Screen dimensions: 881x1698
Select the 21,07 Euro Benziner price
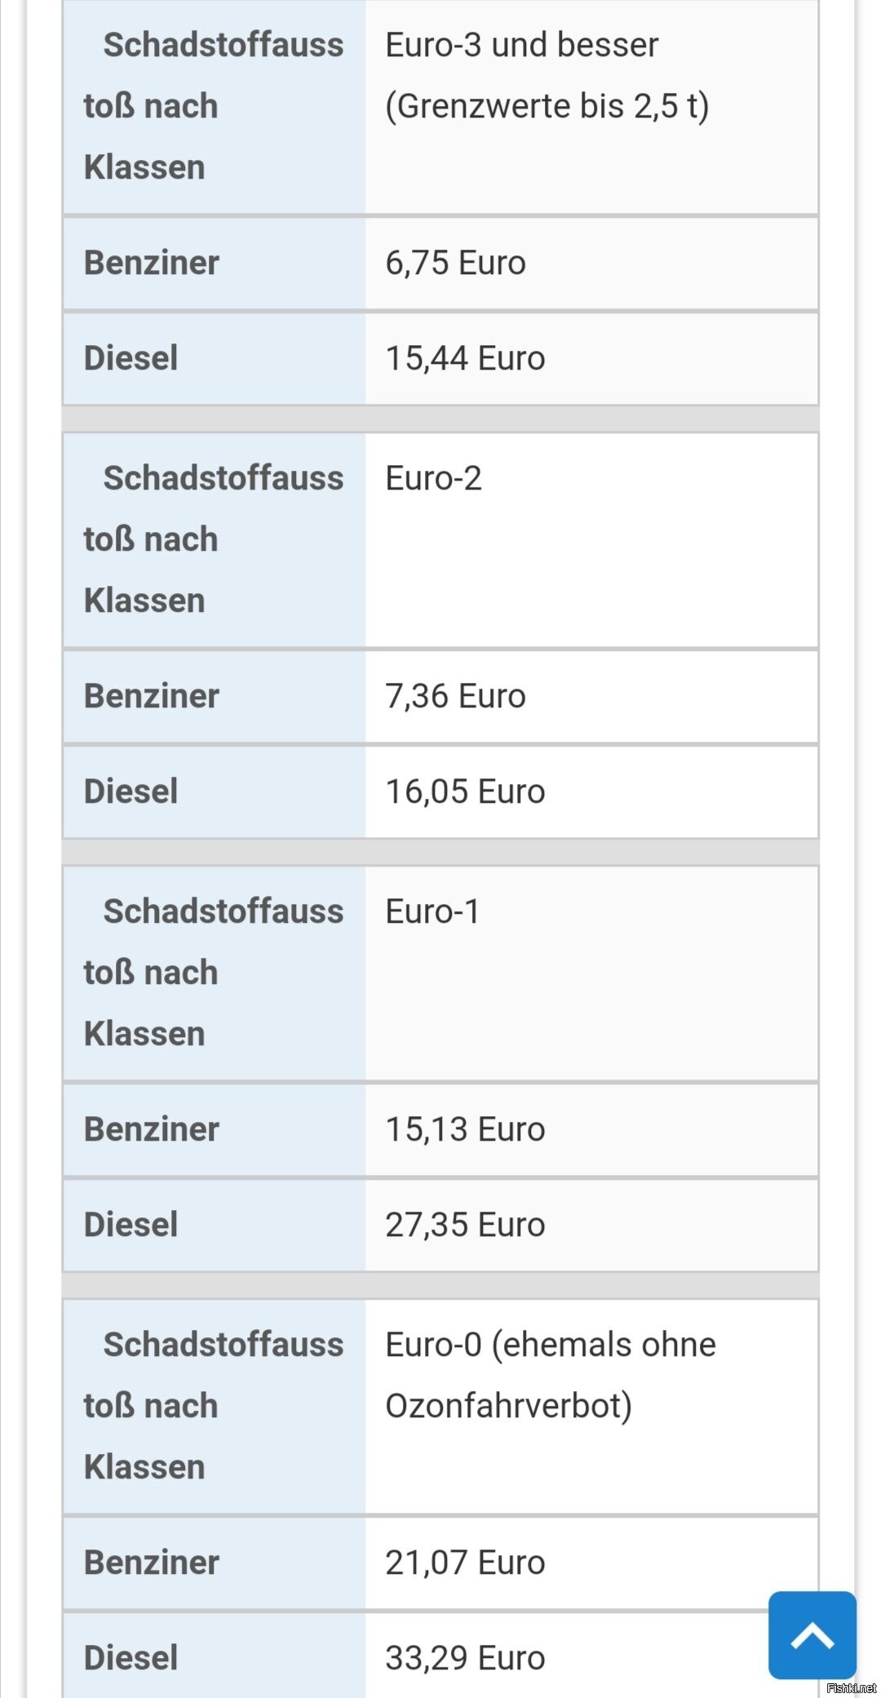point(465,1563)
